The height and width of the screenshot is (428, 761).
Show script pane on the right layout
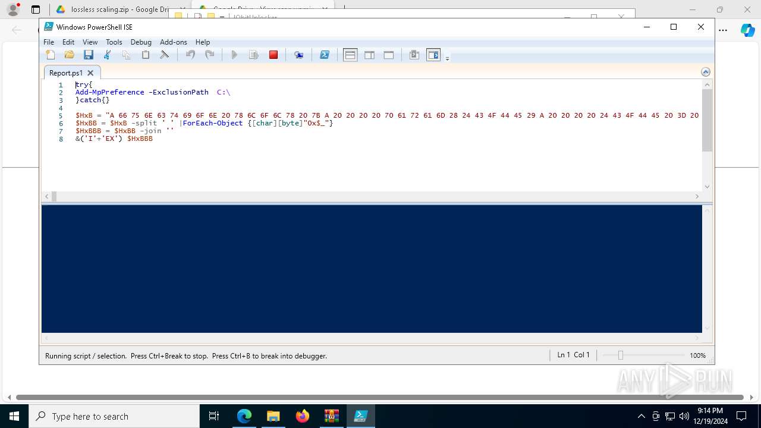pos(369,55)
